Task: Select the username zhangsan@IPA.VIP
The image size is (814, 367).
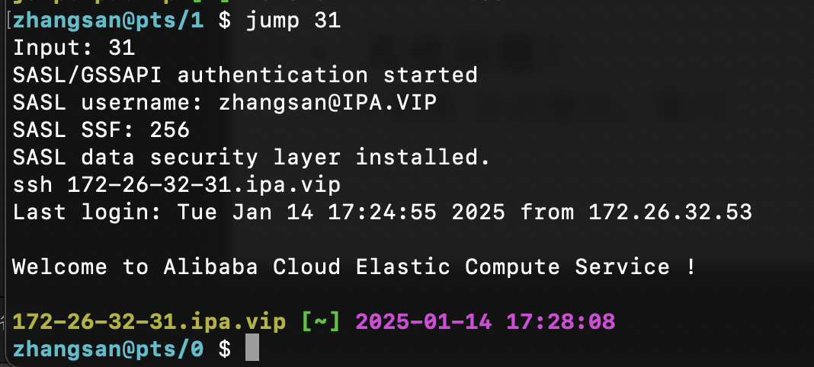Action: tap(328, 103)
